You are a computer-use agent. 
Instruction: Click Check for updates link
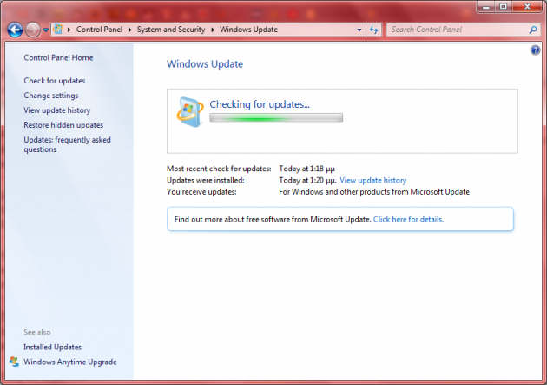[55, 81]
